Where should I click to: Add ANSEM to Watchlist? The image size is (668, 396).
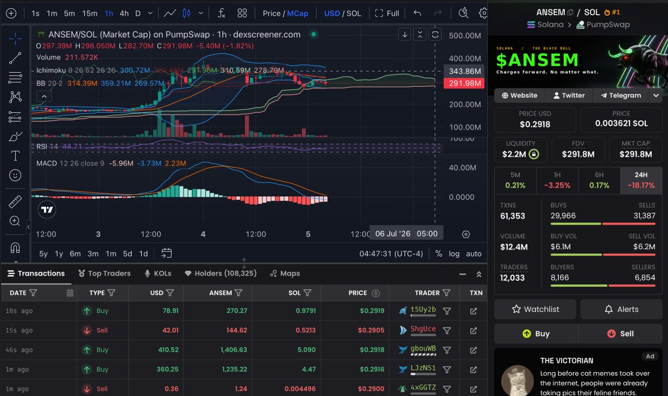[x=536, y=309]
